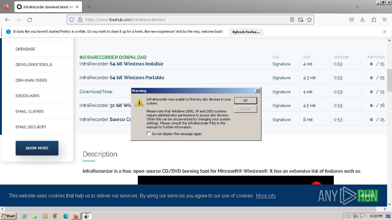Open DEVELOPER TOOLS category
The width and height of the screenshot is (392, 220).
[34, 64]
